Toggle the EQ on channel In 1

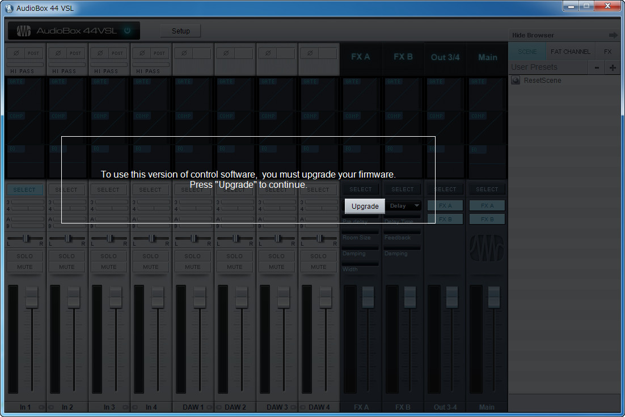coord(16,149)
